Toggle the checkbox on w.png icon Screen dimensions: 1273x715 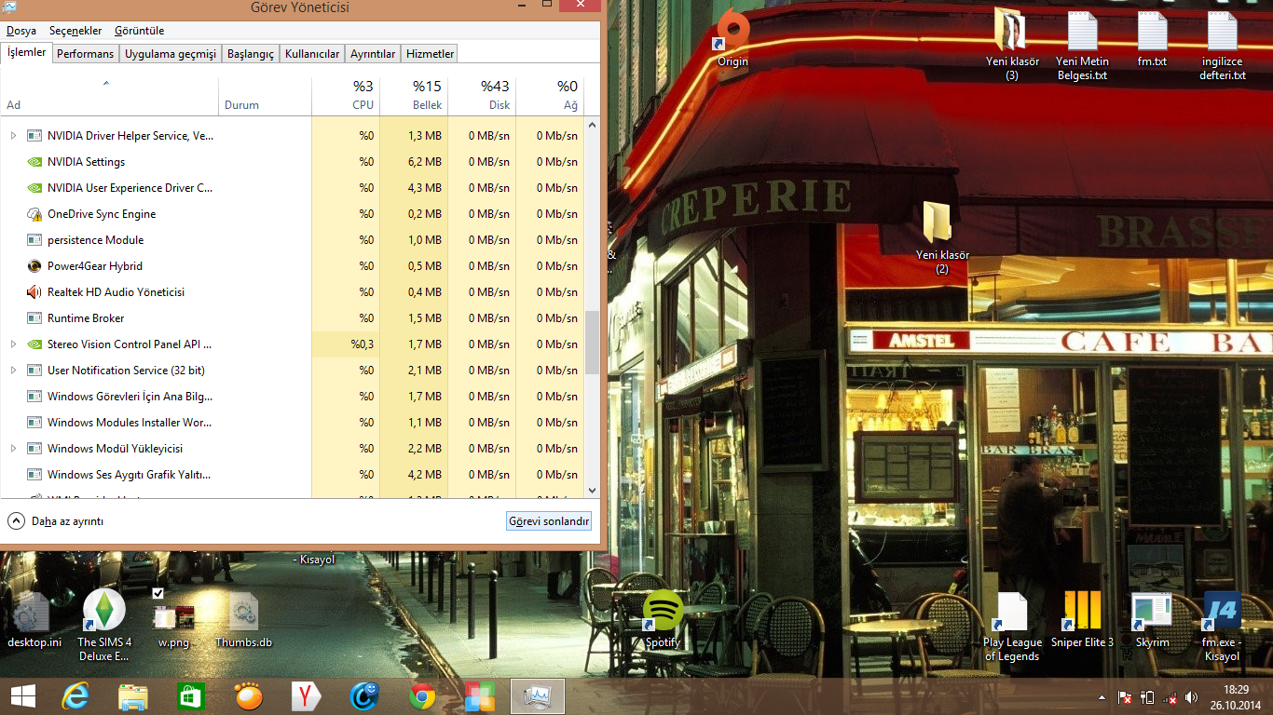point(158,593)
